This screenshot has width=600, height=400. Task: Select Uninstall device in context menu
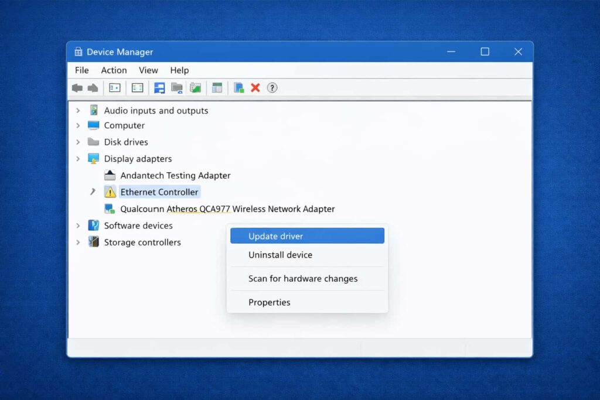tap(280, 255)
